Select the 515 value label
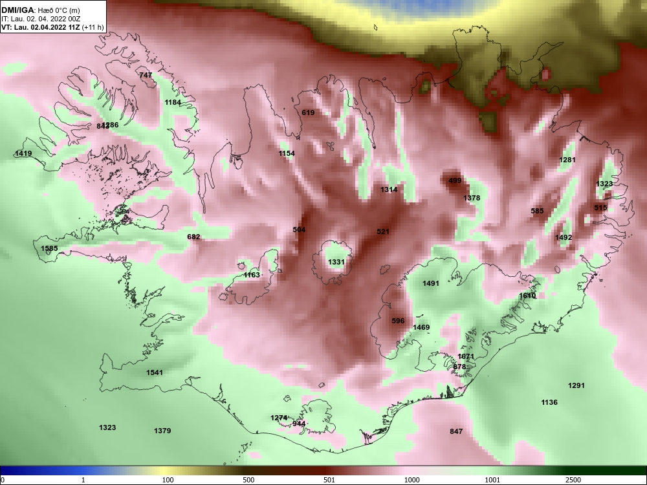 tap(601, 208)
